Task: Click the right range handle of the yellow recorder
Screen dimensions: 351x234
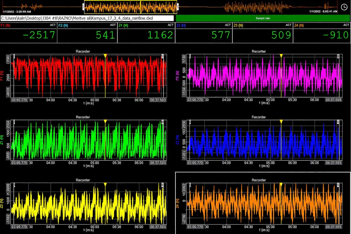Action: [x=162, y=185]
